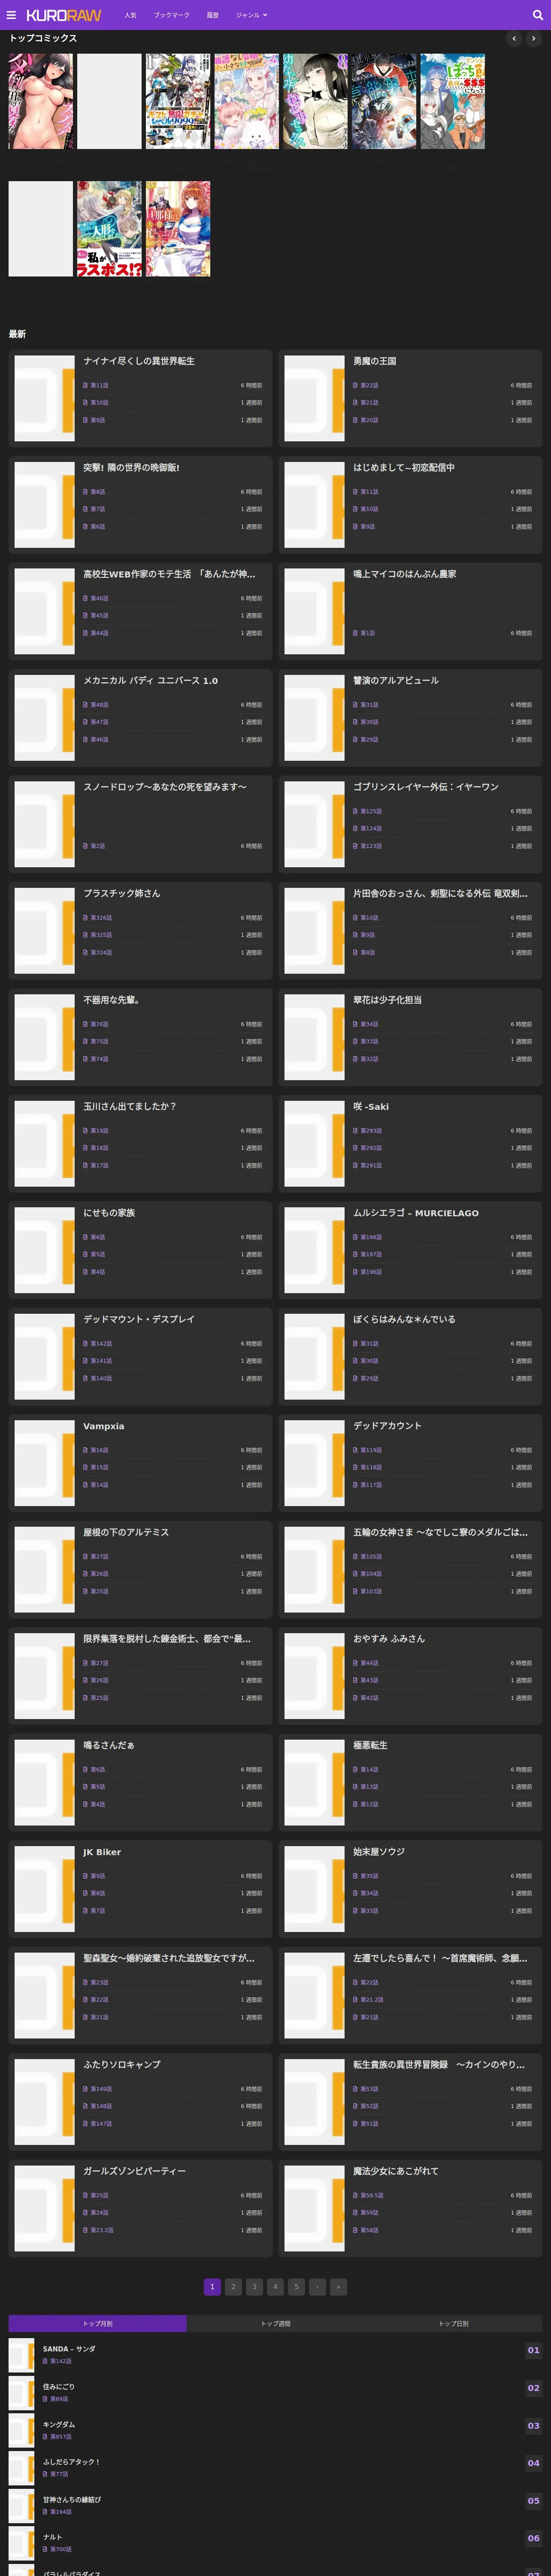The image size is (551, 2576).
Task: Click 第2話 icon under スノードロップ
Action: 85,846
